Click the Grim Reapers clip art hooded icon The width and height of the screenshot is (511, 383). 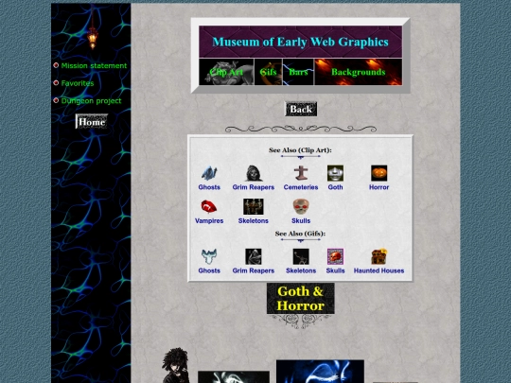coord(254,173)
